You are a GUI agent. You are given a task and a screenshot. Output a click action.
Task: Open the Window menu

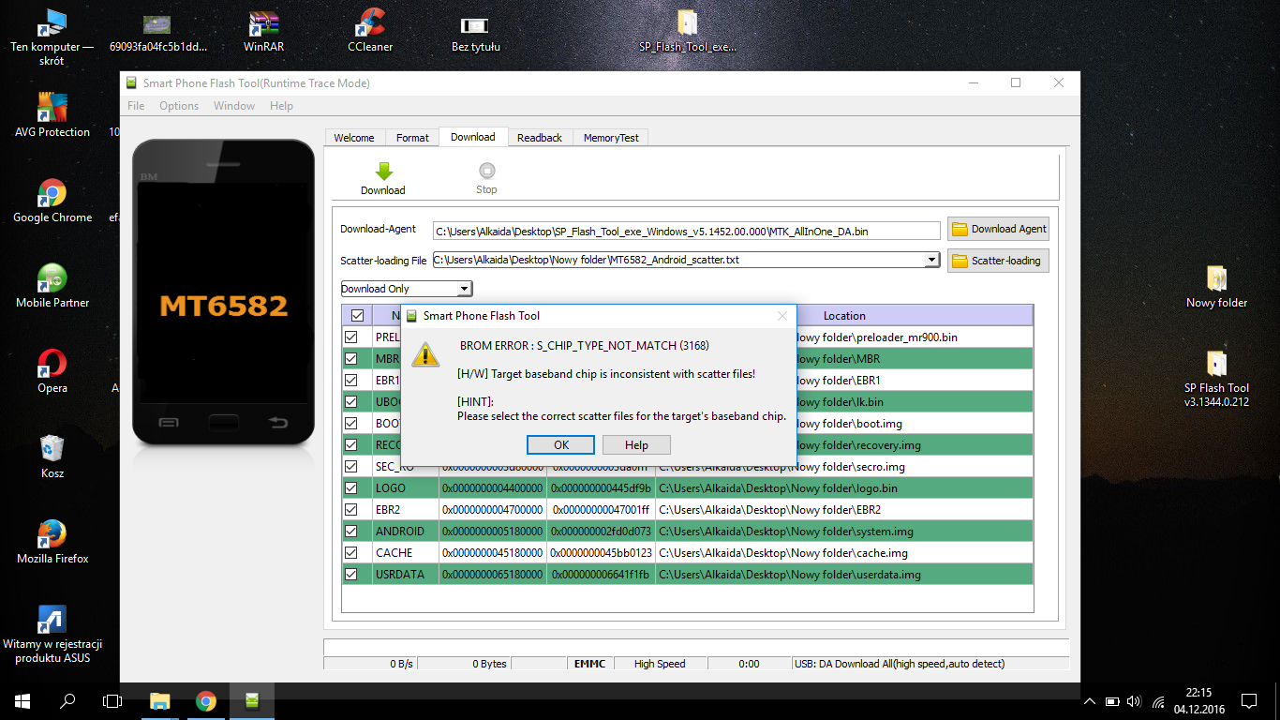coord(234,106)
